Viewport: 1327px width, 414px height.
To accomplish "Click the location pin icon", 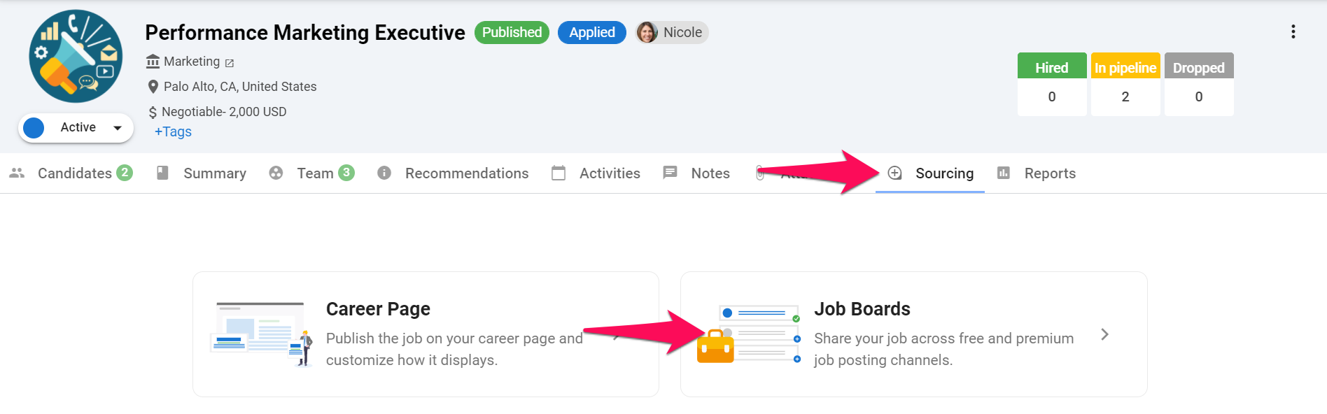I will [x=153, y=87].
